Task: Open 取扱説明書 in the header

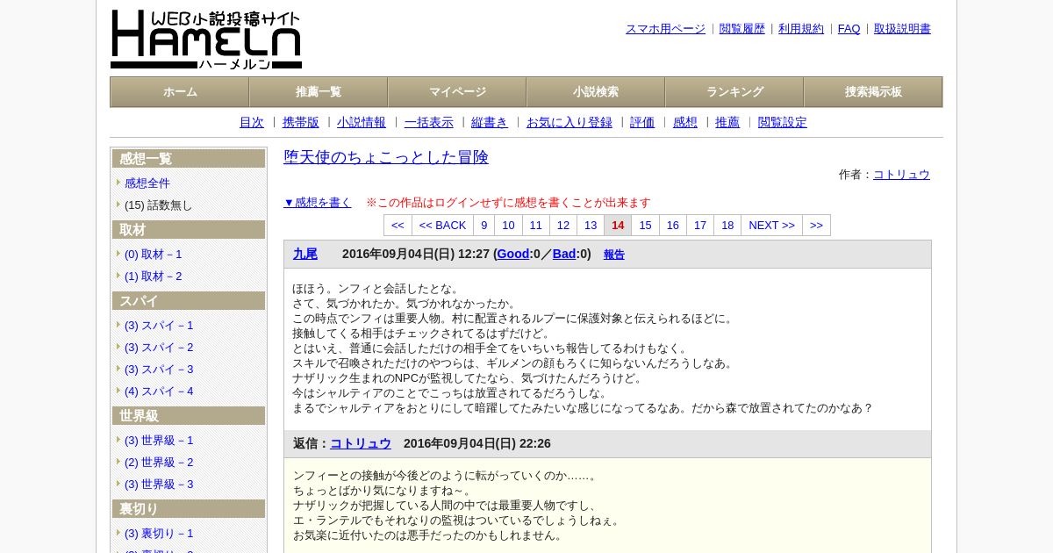Action: tap(902, 29)
